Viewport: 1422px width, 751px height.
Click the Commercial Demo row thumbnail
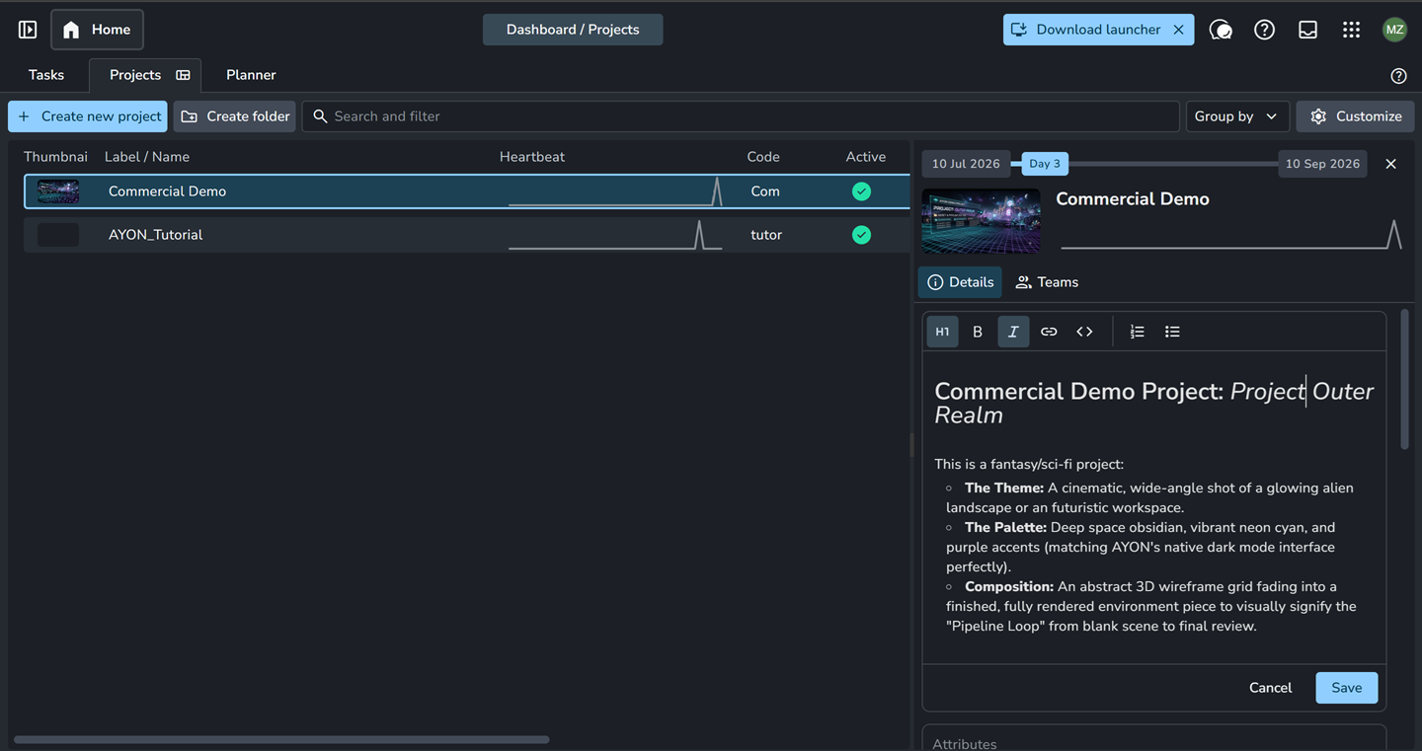pyautogui.click(x=58, y=191)
